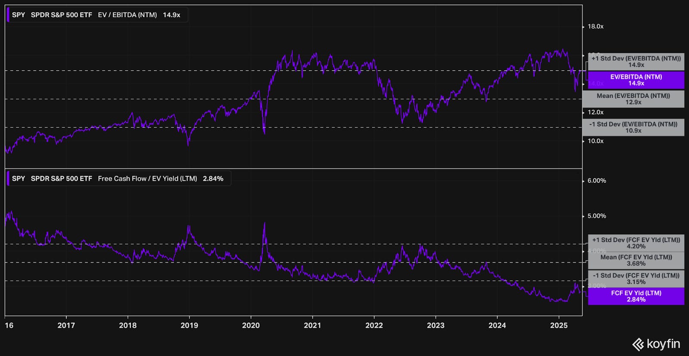This screenshot has width=689, height=356.
Task: Click the 2019 marker on the time axis
Action: coord(189,325)
